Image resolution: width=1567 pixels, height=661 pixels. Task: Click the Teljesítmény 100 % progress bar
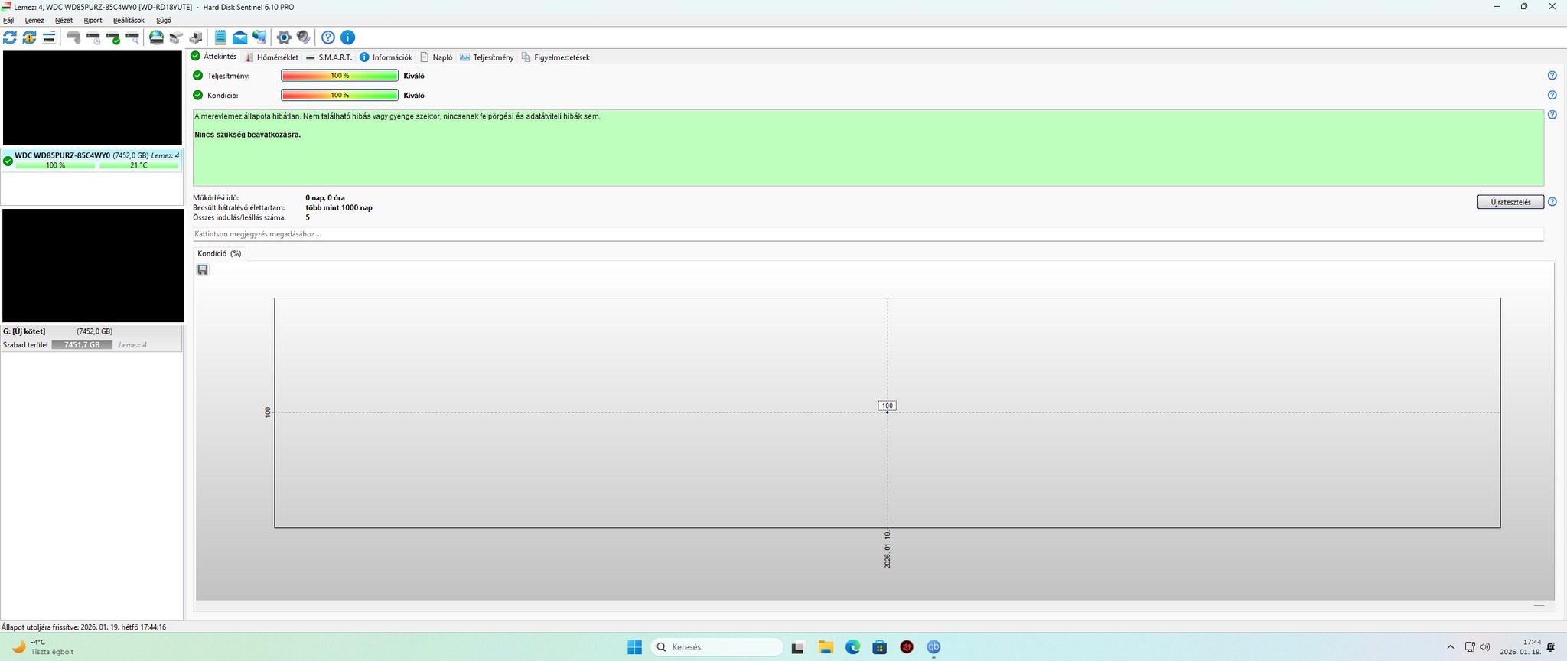click(340, 76)
